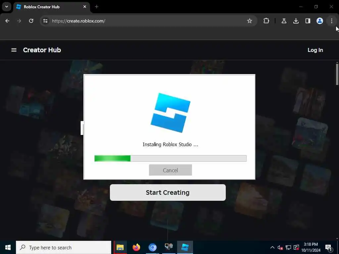Open Firefox from the taskbar
The height and width of the screenshot is (254, 339).
tap(136, 247)
